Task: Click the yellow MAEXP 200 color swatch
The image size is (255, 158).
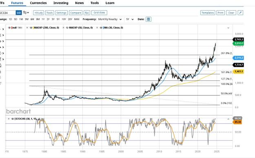Action: click(33, 28)
